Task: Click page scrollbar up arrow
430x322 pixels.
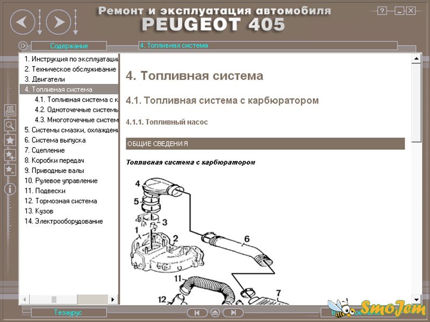Action: coord(416,58)
